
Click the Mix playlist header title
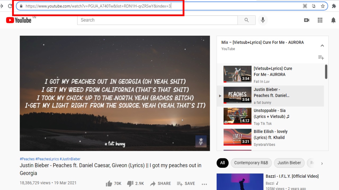pos(262,42)
